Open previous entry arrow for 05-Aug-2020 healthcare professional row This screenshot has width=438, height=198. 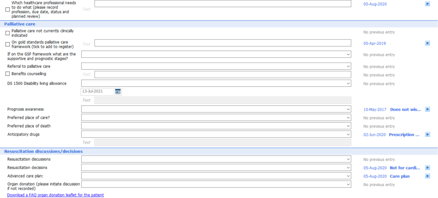click(427, 4)
